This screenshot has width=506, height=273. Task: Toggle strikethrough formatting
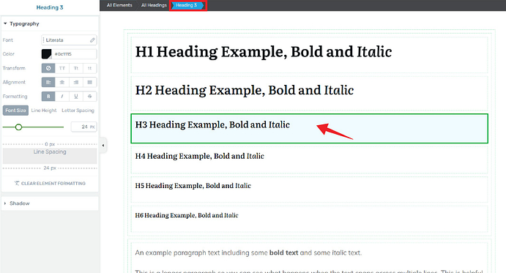[90, 96]
